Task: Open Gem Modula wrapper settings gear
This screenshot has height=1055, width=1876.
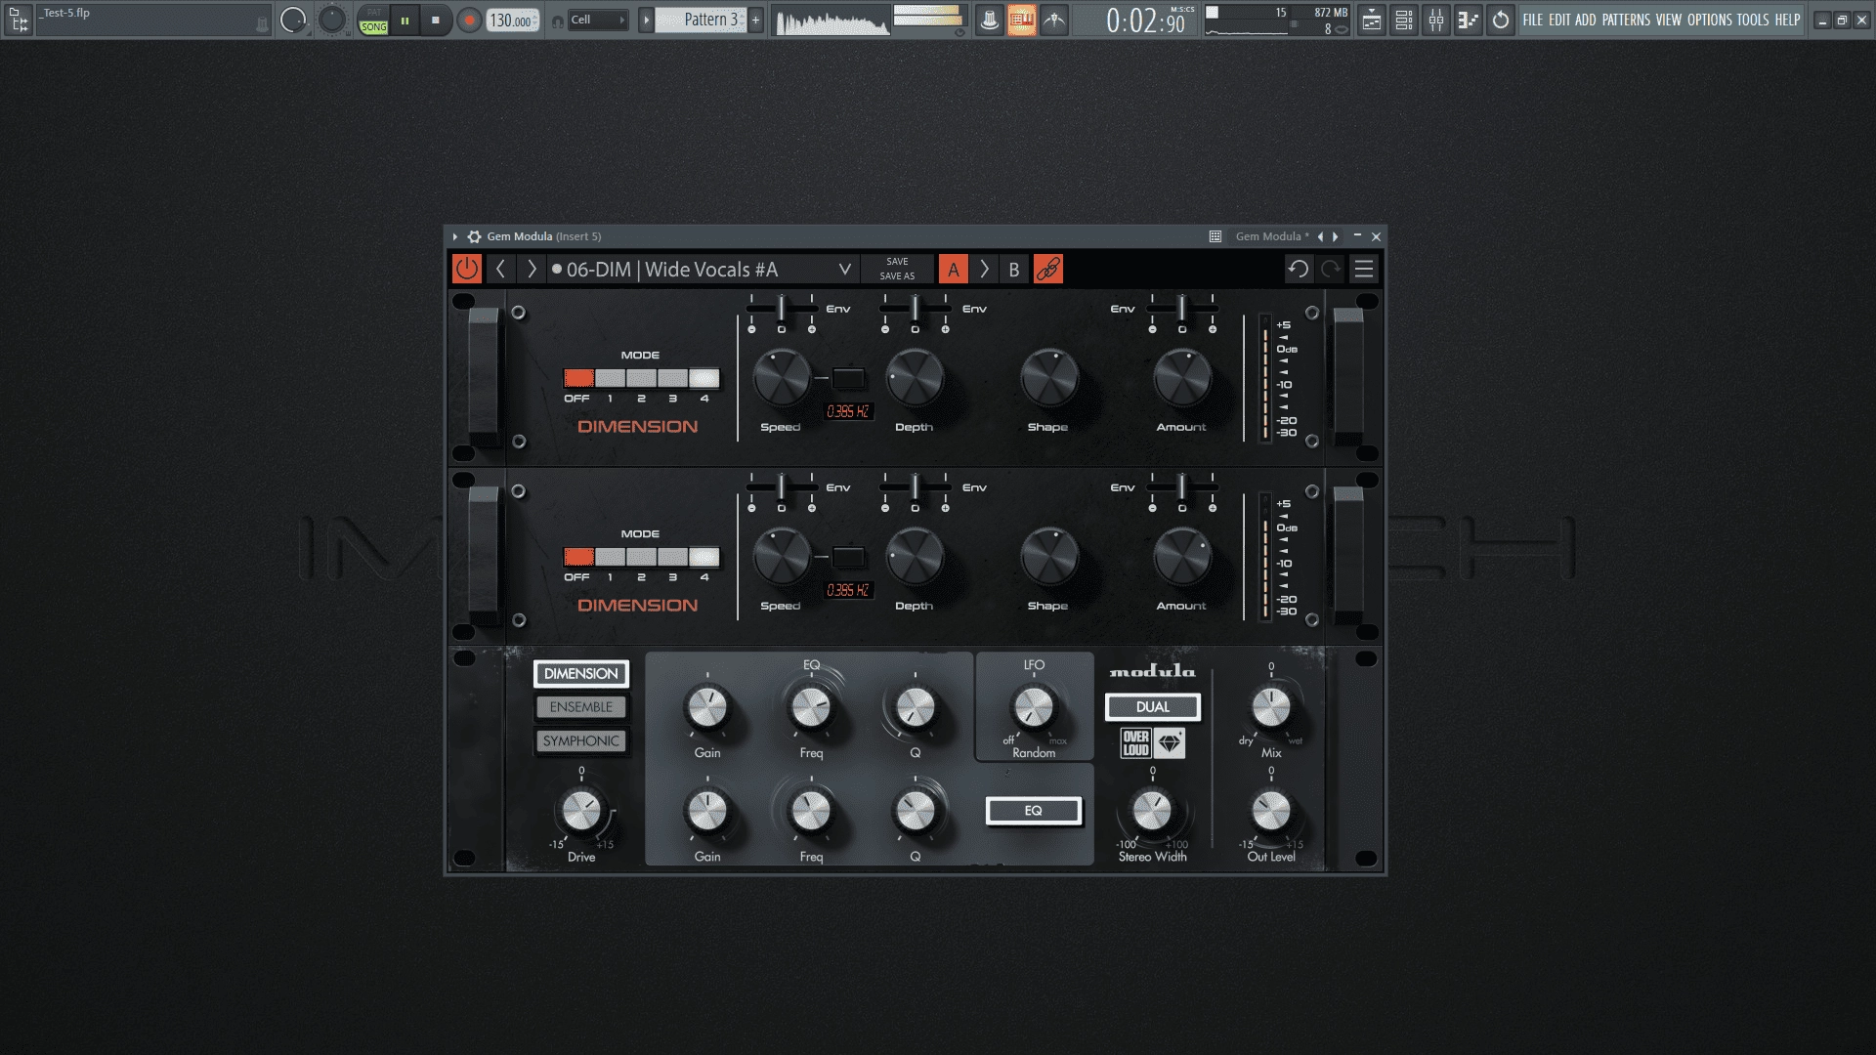Action: click(x=474, y=236)
